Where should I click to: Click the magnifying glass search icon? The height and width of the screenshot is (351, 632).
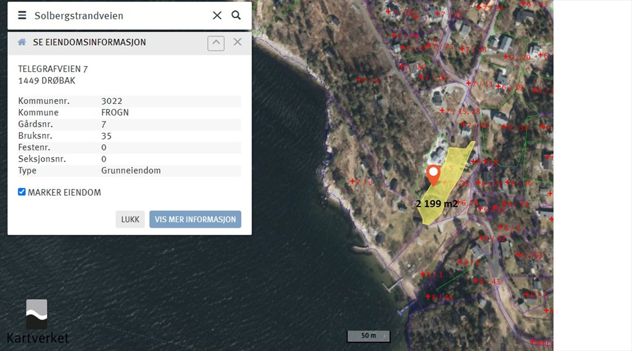pos(236,15)
